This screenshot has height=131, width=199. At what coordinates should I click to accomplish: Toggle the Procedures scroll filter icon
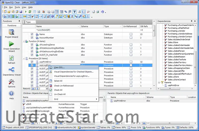21,16
